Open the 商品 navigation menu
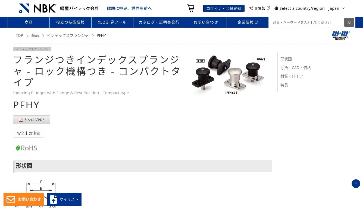363x208 pixels. point(29,22)
